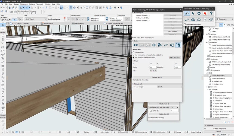Collapse the Manual edit section
The image size is (234, 136).
point(133,84)
